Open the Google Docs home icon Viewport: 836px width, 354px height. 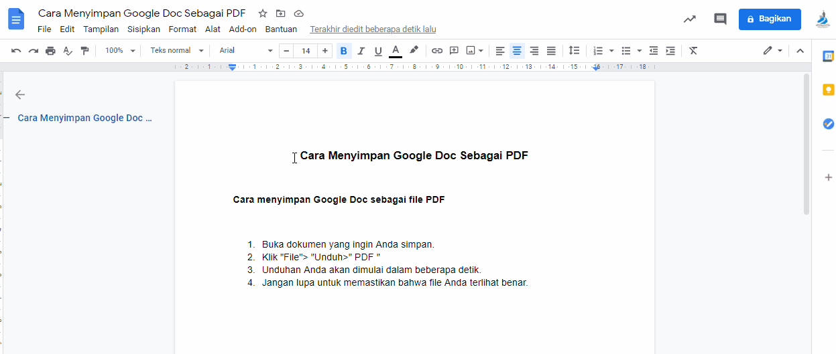click(16, 19)
